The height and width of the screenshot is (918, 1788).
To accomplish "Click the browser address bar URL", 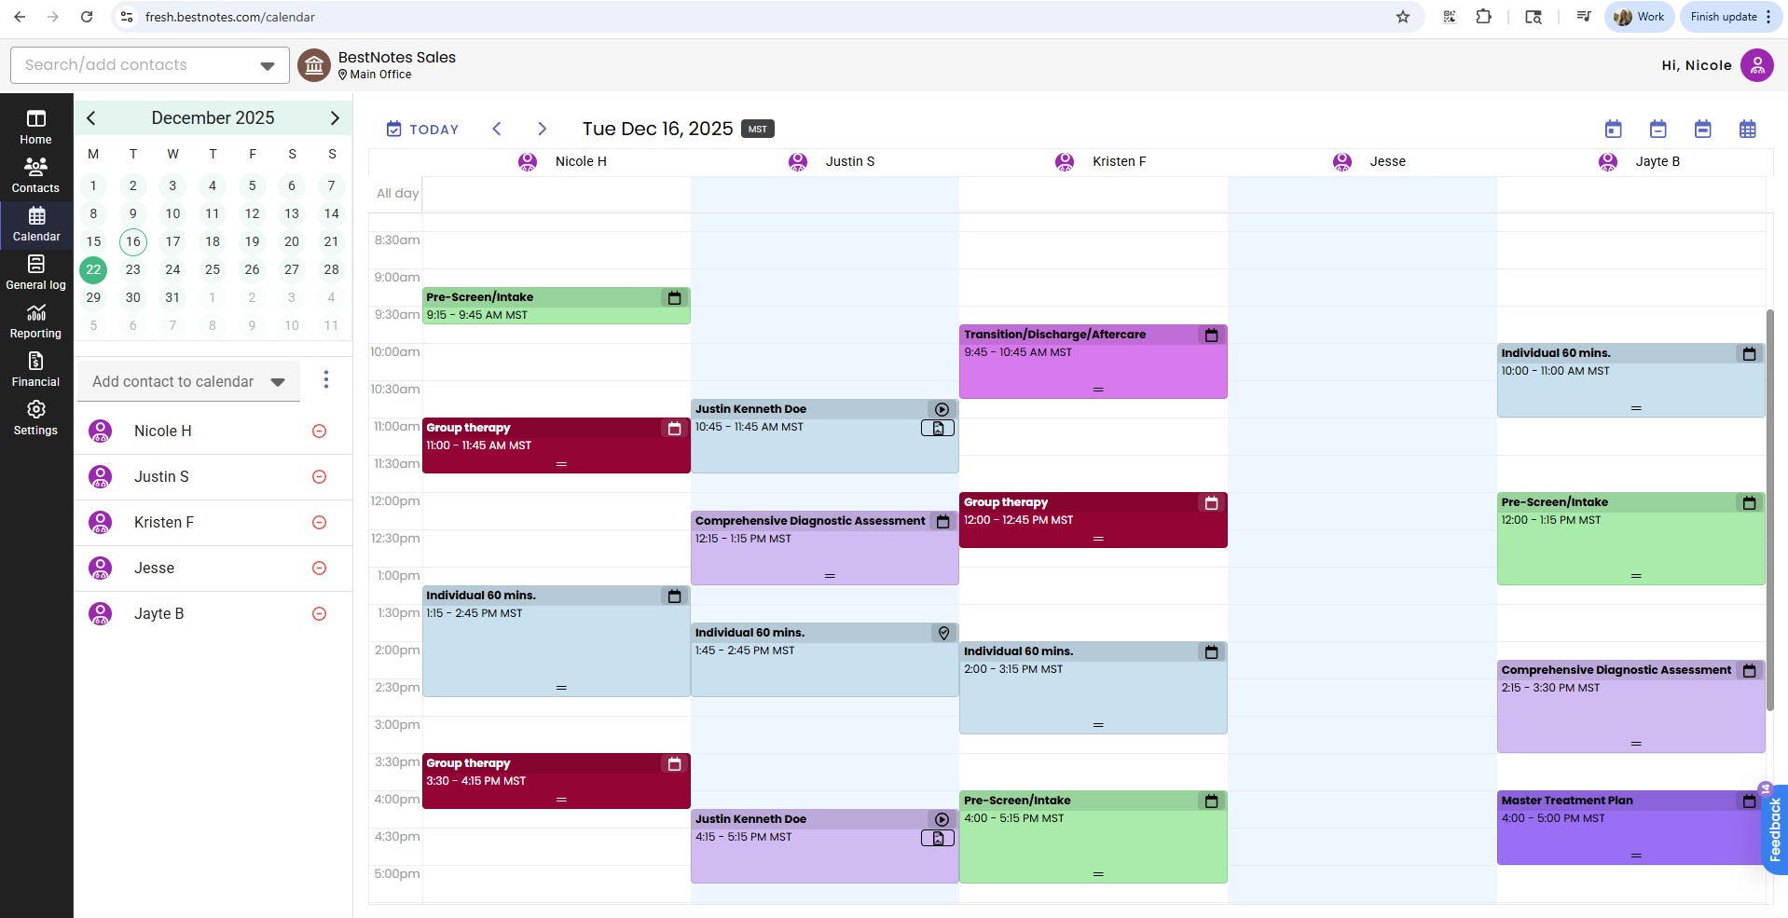I will (x=230, y=17).
